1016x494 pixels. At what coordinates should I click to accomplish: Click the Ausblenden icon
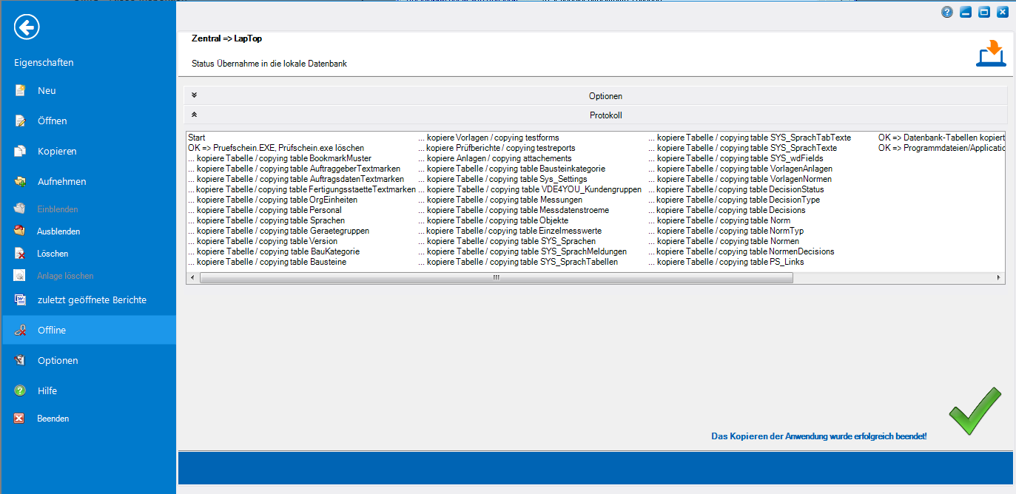pos(21,231)
